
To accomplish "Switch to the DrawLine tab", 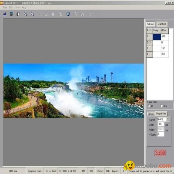I will coord(162,24).
